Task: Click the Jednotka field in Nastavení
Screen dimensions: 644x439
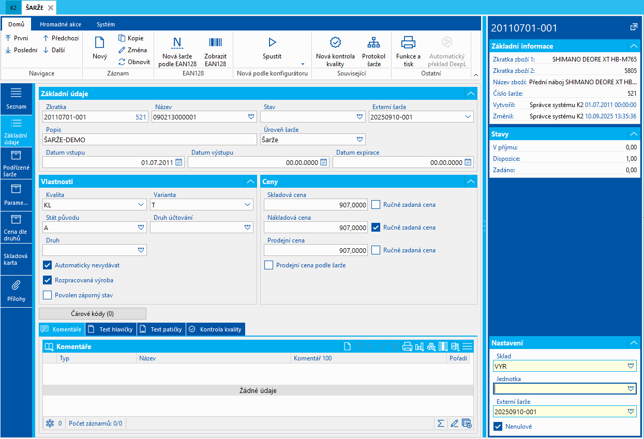Action: click(x=565, y=389)
